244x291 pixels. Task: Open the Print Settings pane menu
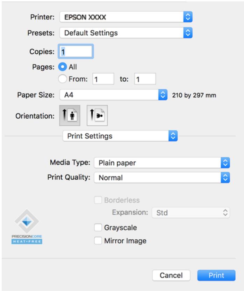pyautogui.click(x=120, y=136)
